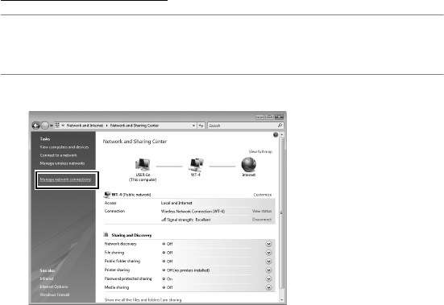444x305 pixels.
Task: Click in the Search input field
Action: (243, 126)
